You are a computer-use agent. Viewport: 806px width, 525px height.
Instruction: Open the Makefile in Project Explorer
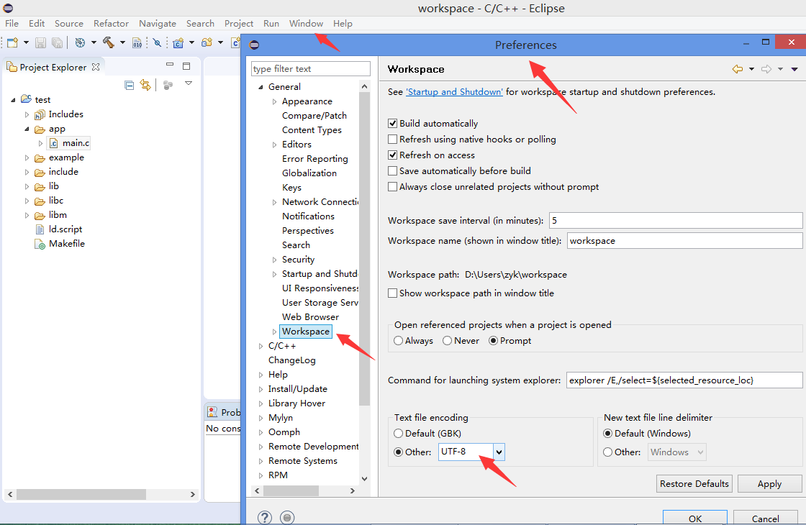(67, 244)
